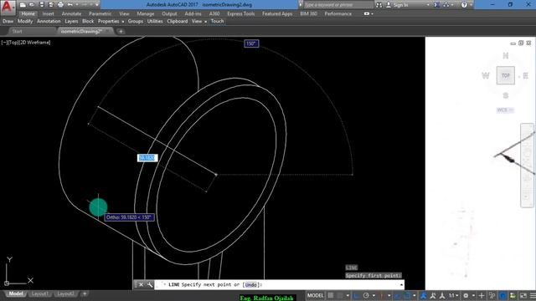This screenshot has height=301, width=536.
Task: Select the Parametric ribbon tab
Action: click(100, 13)
